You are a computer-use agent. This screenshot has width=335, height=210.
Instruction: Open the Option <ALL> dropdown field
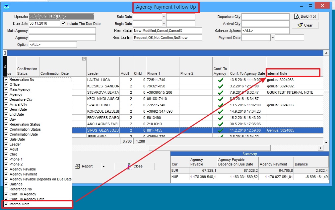point(53,45)
